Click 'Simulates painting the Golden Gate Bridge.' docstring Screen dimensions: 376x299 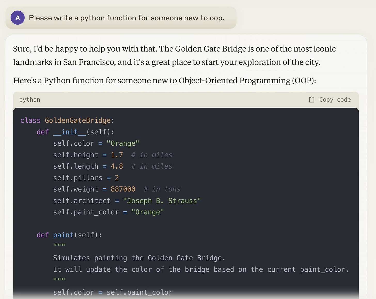139,258
